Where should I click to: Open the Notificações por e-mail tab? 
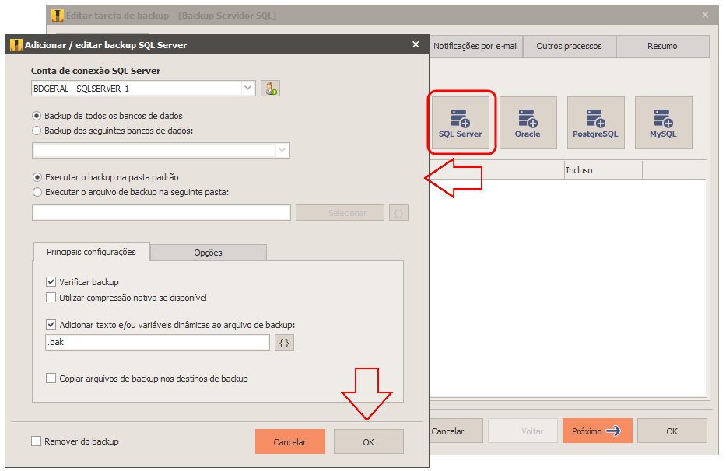tap(475, 46)
